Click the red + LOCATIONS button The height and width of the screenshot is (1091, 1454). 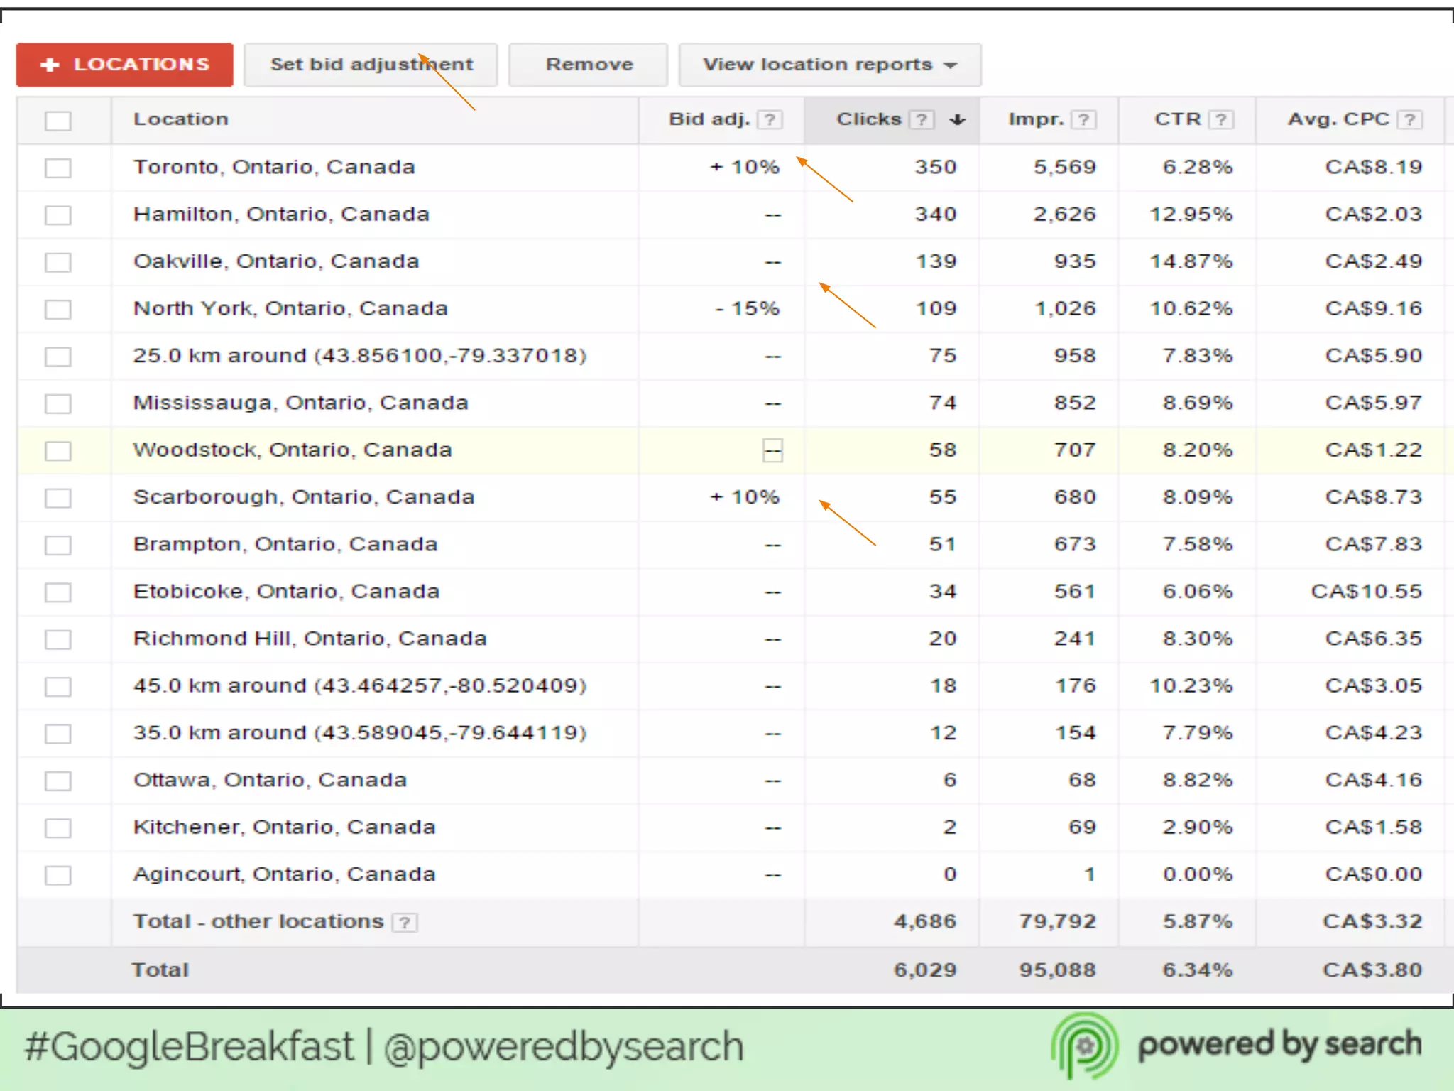[x=125, y=65]
